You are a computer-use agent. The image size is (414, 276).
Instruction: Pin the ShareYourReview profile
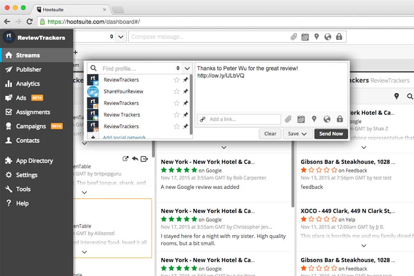click(186, 91)
